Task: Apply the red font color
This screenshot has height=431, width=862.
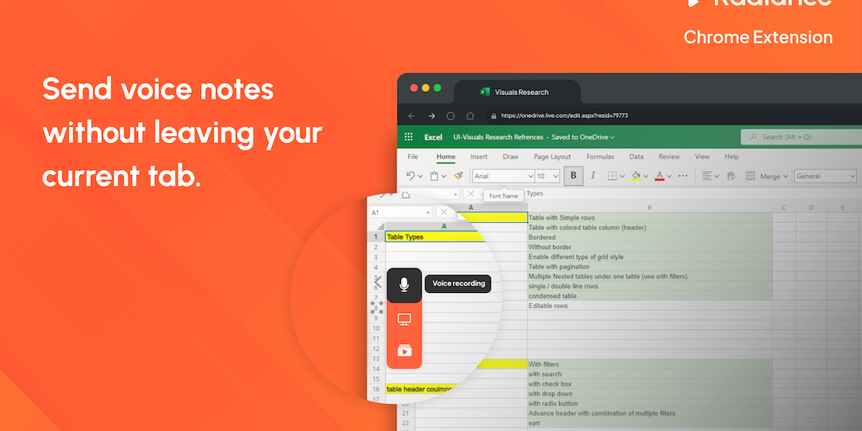Action: (x=660, y=176)
